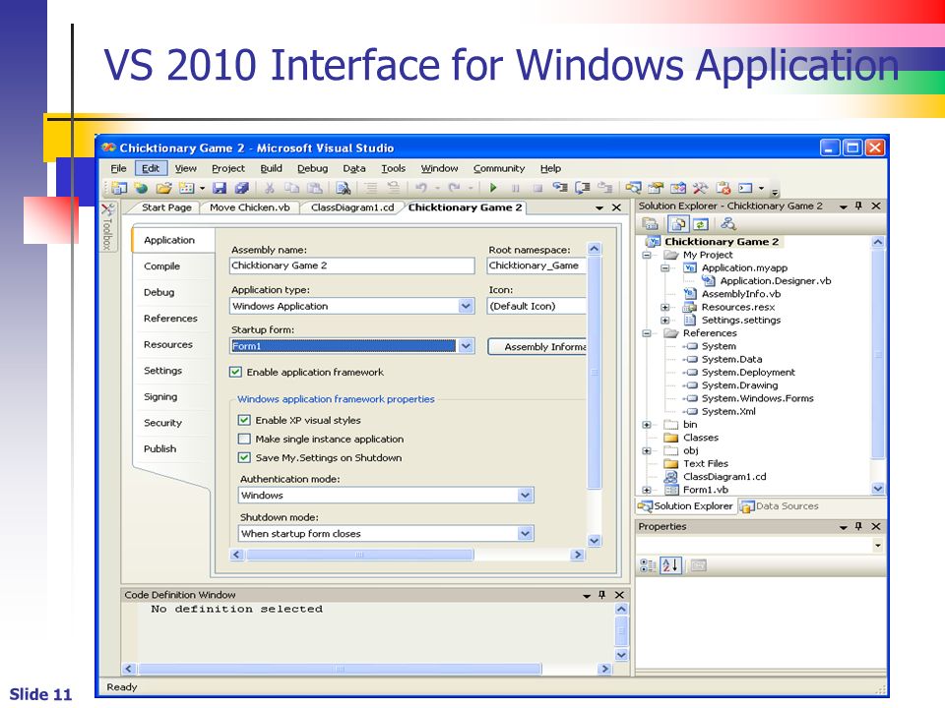Click the Properties Window toolbar icon
Image resolution: width=945 pixels, height=708 pixels.
pos(656,188)
